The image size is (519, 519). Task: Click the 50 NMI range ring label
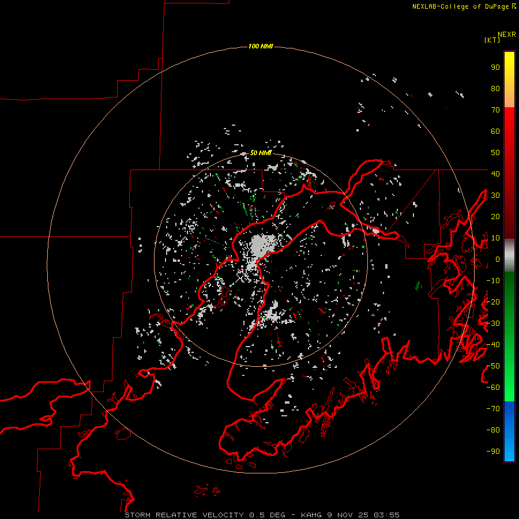261,153
